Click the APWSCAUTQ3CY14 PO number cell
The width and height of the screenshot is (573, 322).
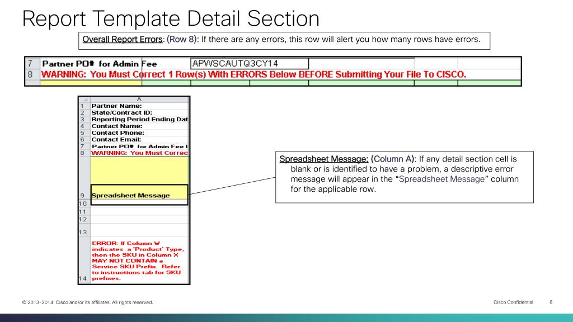click(250, 64)
